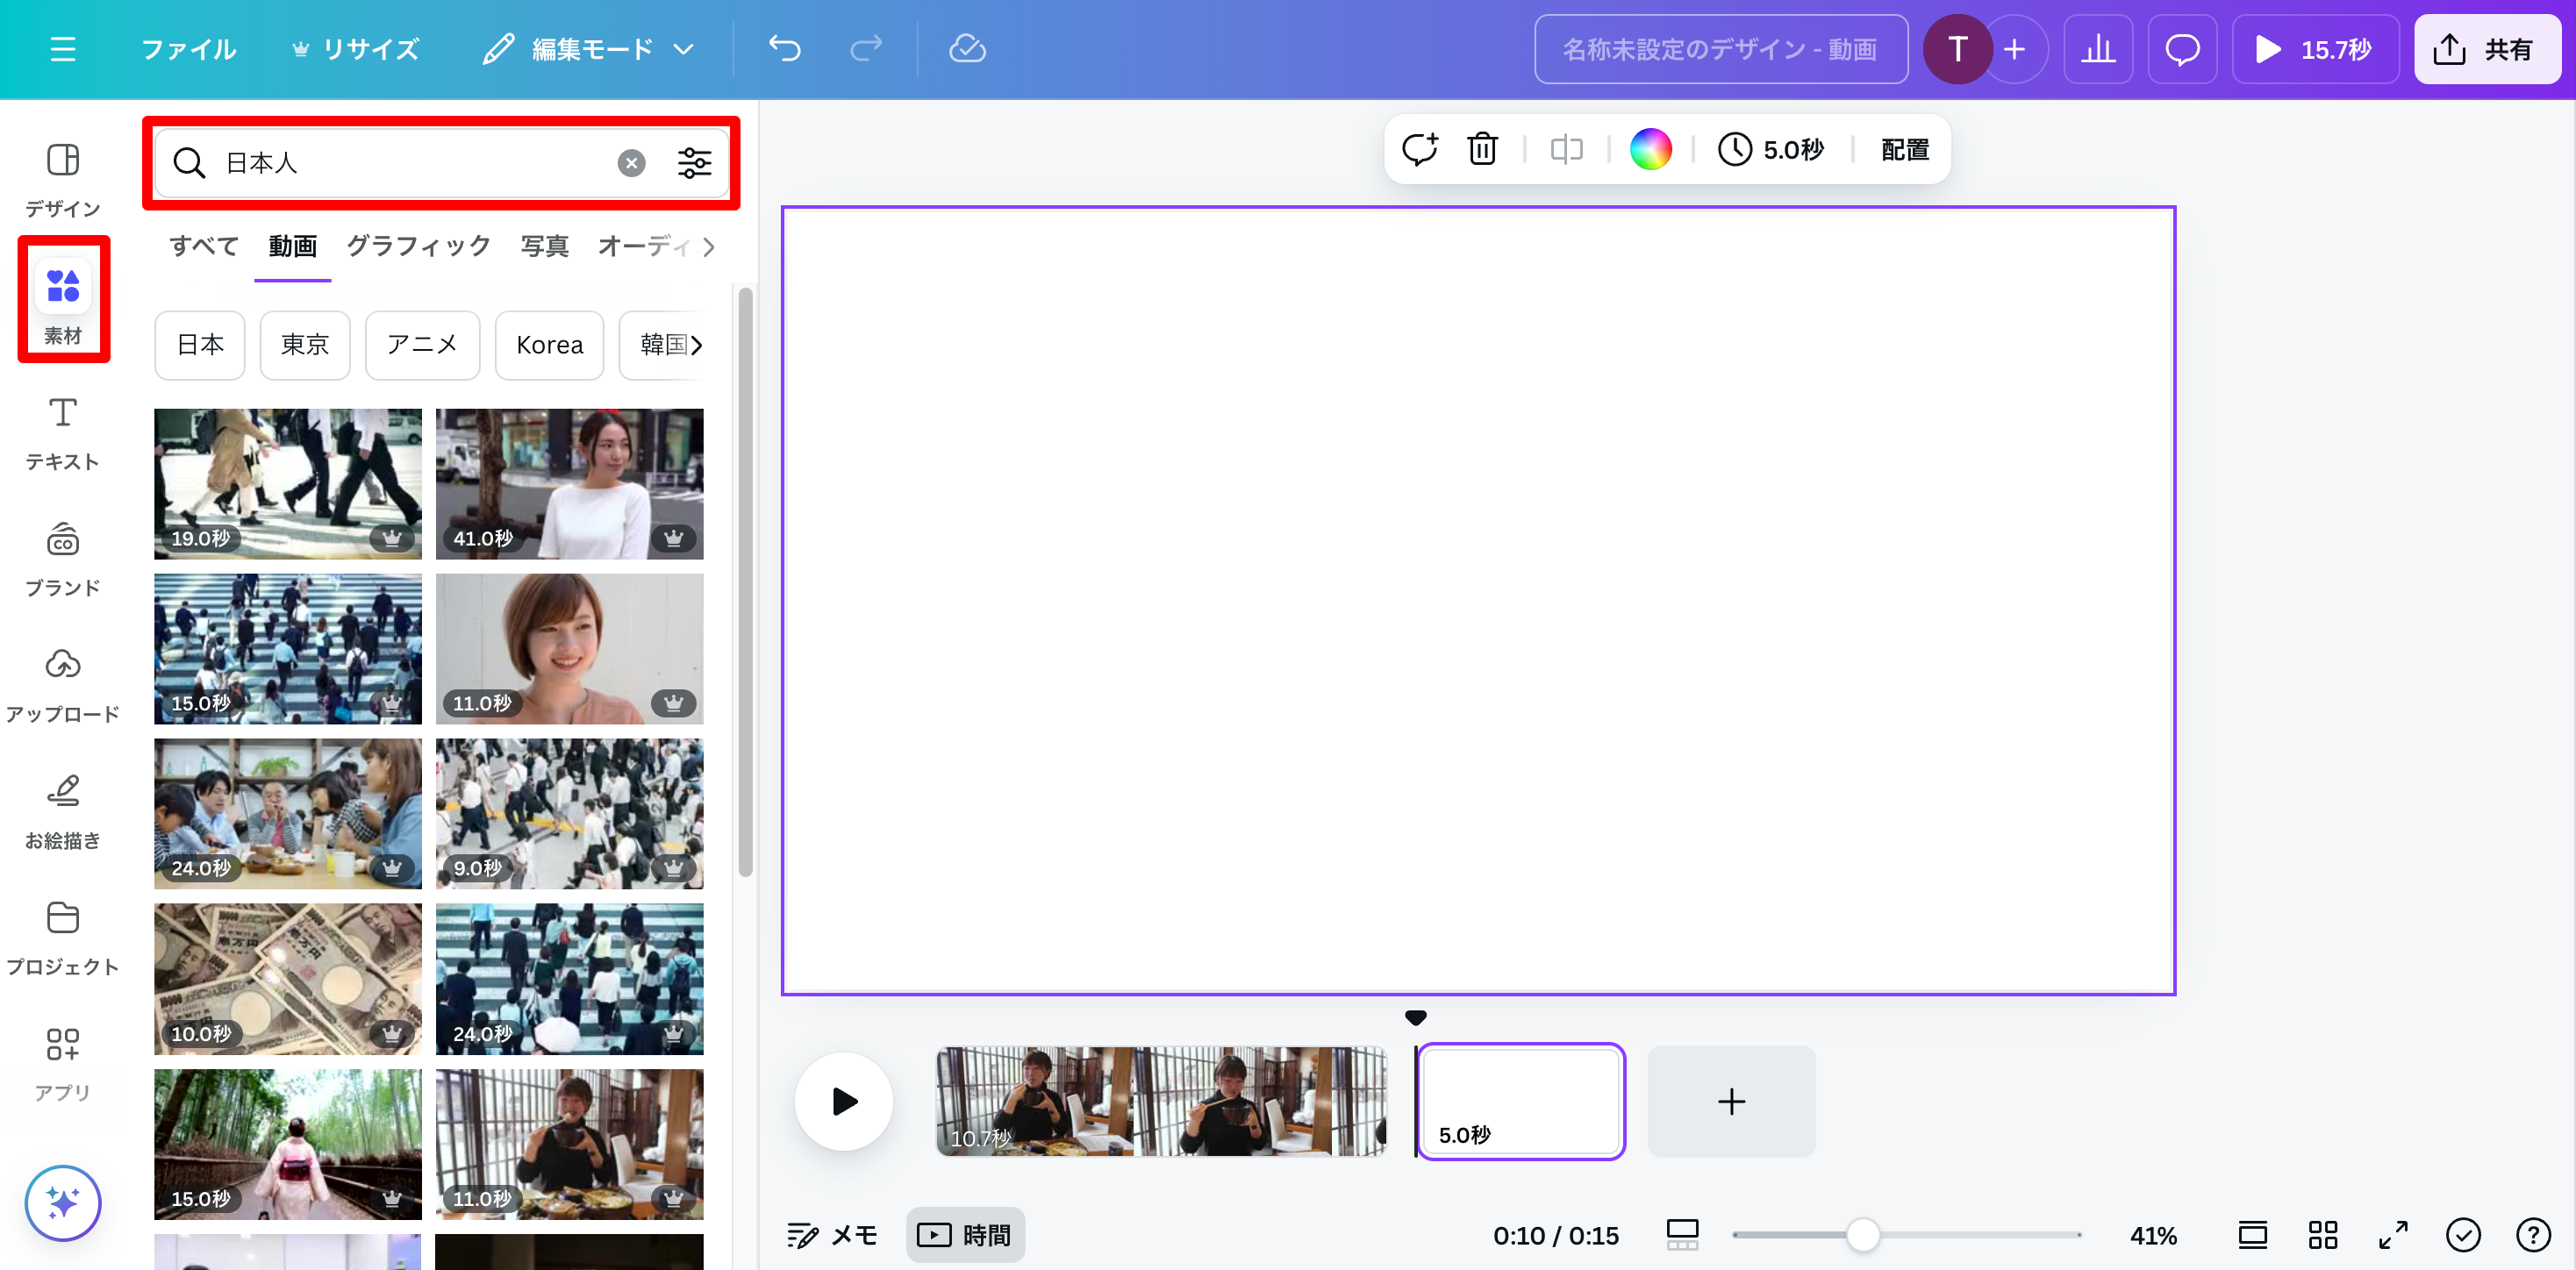The width and height of the screenshot is (2576, 1270).
Task: Select the 11.0秒 smiling woman video
Action: (x=569, y=648)
